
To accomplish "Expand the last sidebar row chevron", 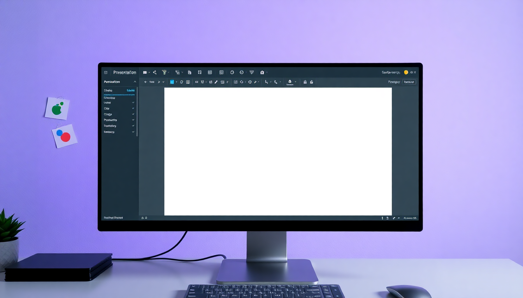I will 133,132.
